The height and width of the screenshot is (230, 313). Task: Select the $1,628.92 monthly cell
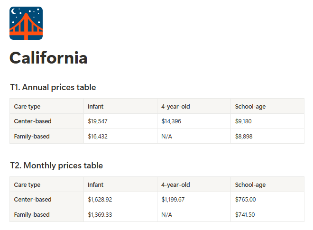point(120,200)
